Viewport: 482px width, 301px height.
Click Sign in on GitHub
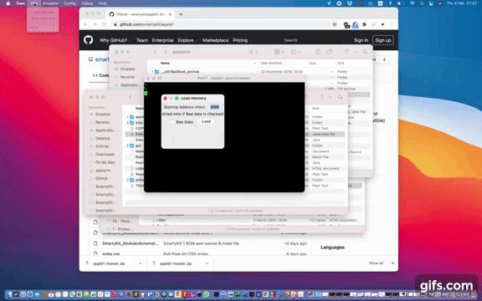(361, 40)
